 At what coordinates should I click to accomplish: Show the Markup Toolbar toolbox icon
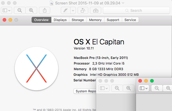(x=96, y=10)
